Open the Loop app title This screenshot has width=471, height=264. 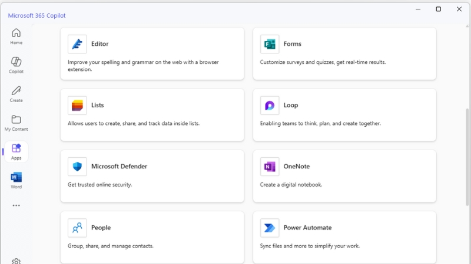click(x=291, y=105)
